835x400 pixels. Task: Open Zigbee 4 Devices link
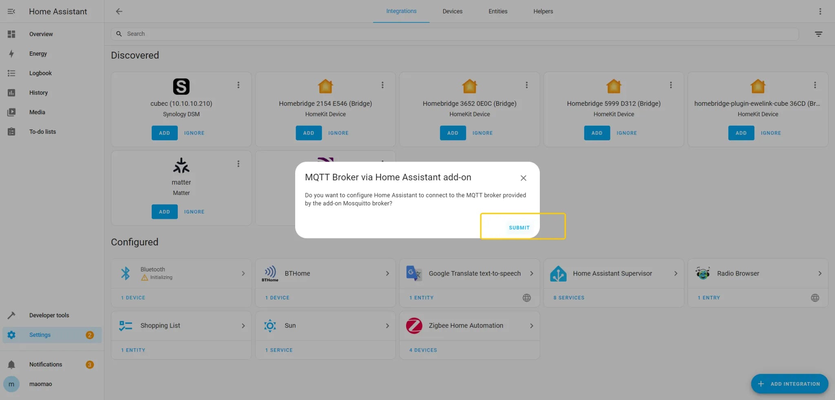coord(423,350)
